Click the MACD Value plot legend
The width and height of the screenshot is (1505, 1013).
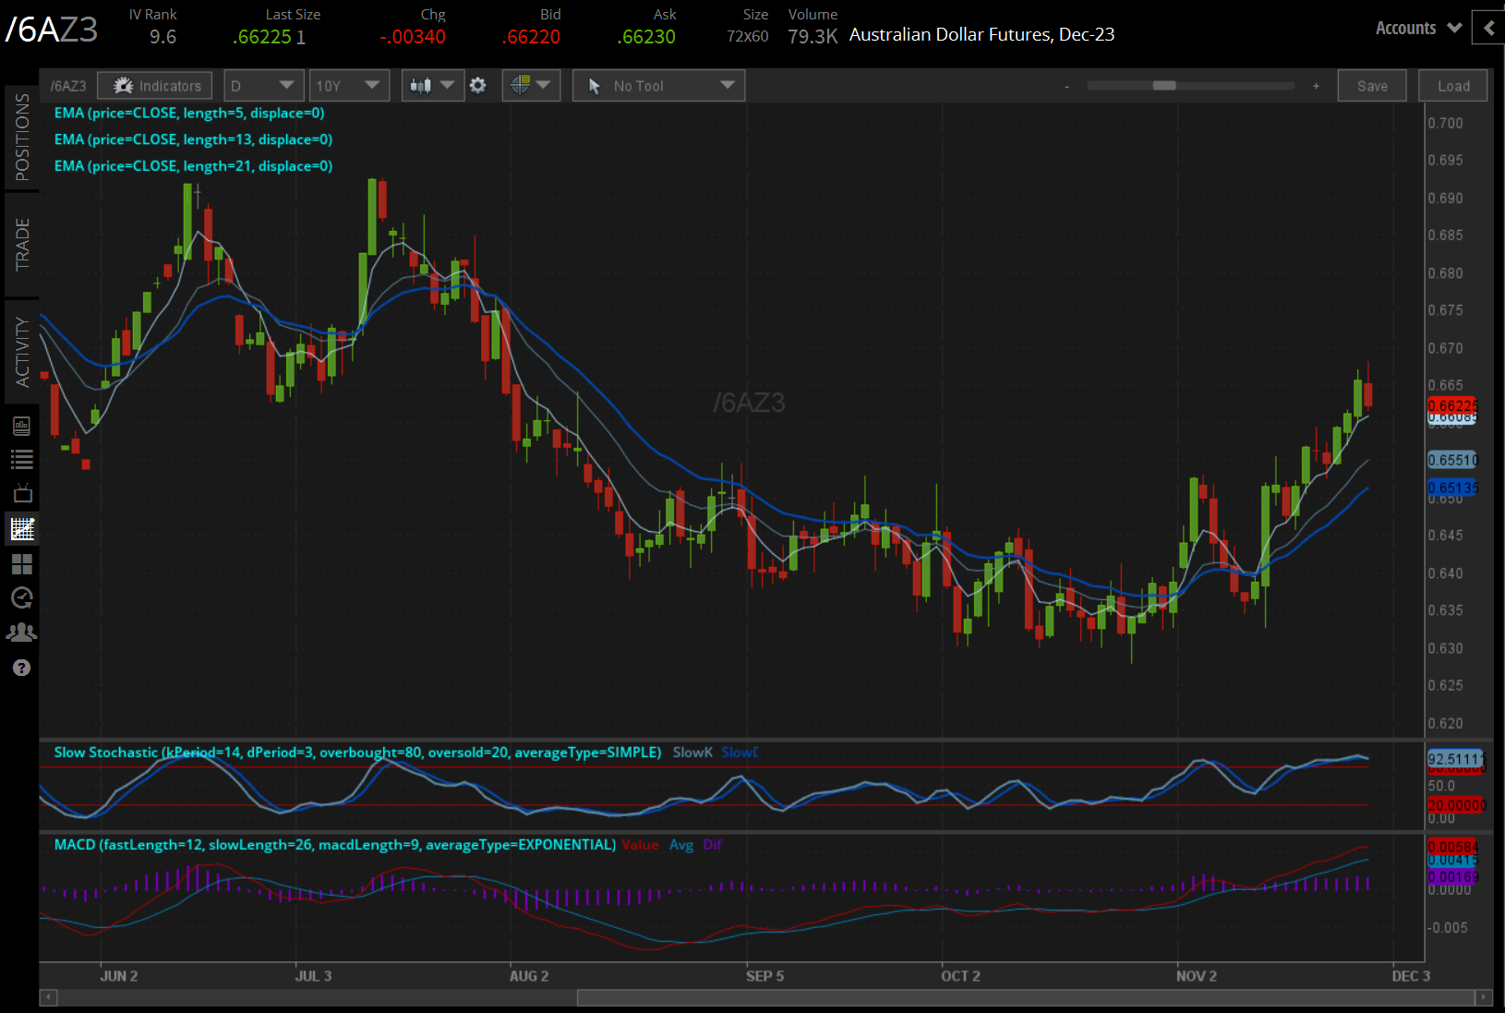pos(640,845)
